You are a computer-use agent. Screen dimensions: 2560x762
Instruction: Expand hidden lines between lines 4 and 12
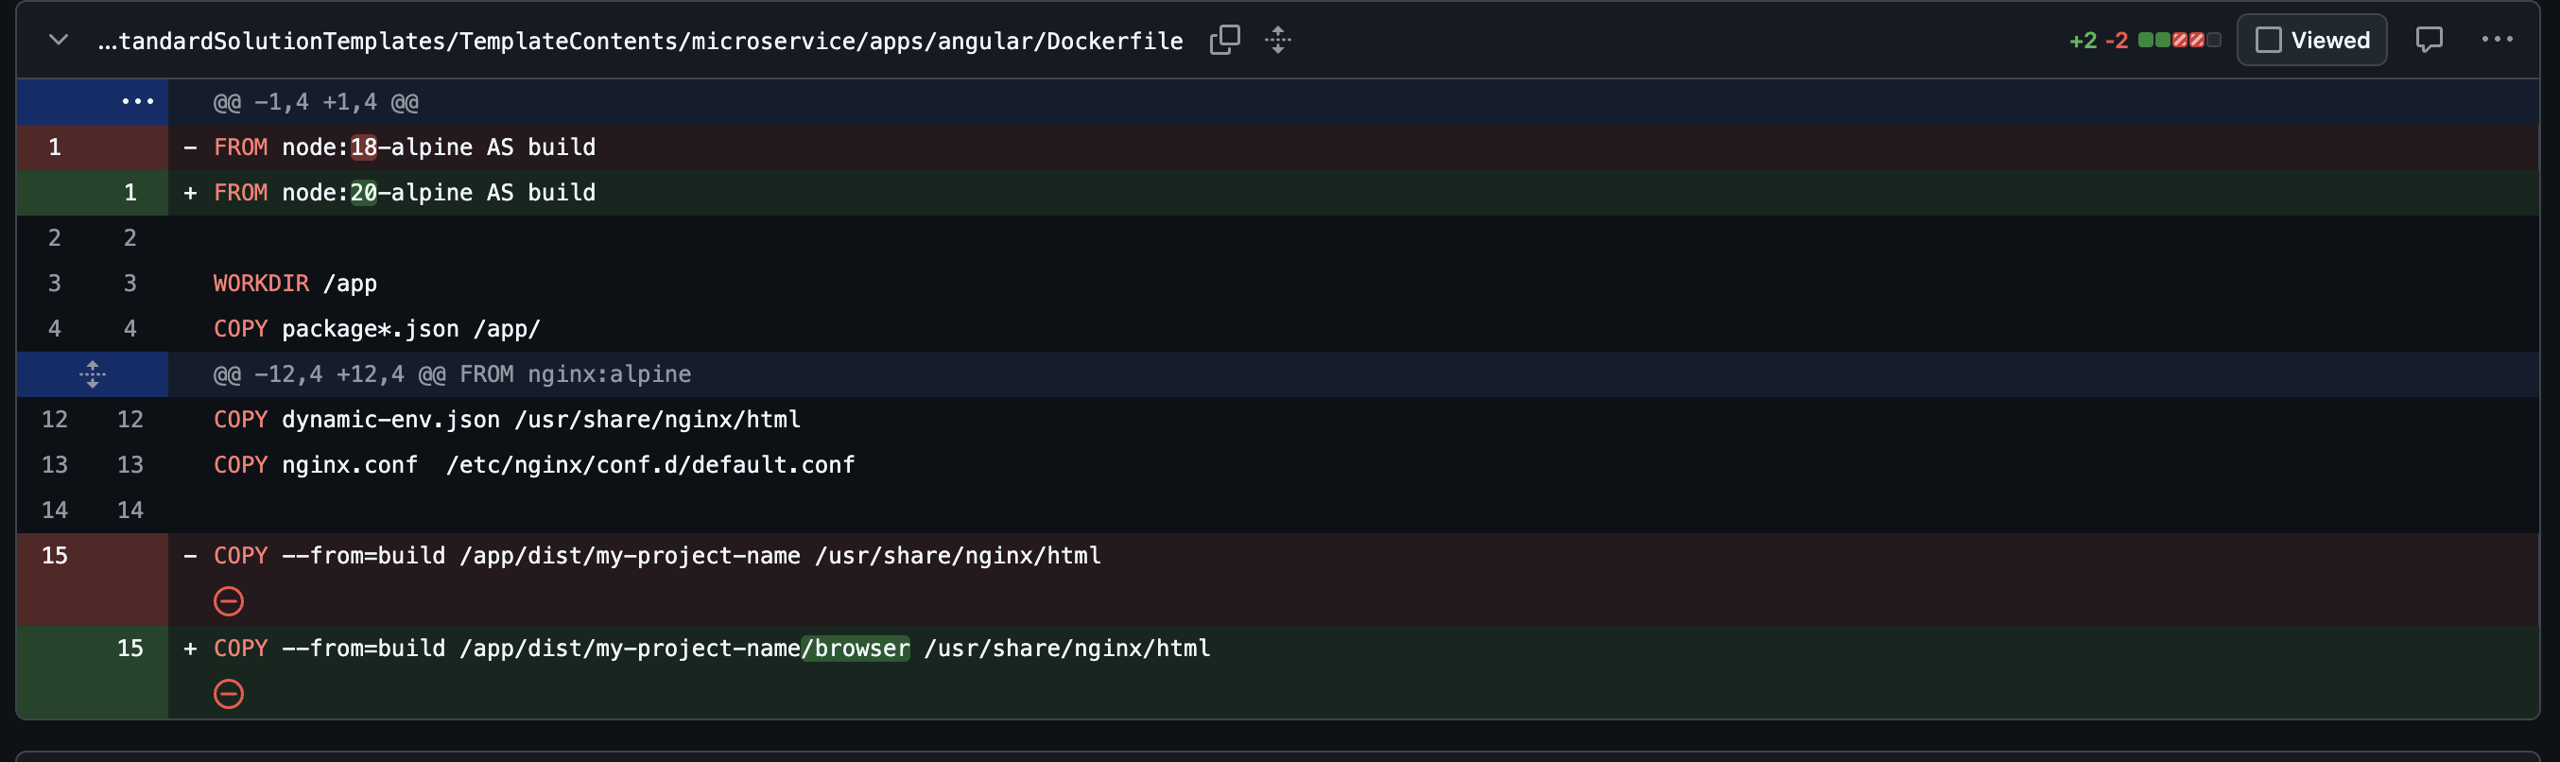click(93, 374)
